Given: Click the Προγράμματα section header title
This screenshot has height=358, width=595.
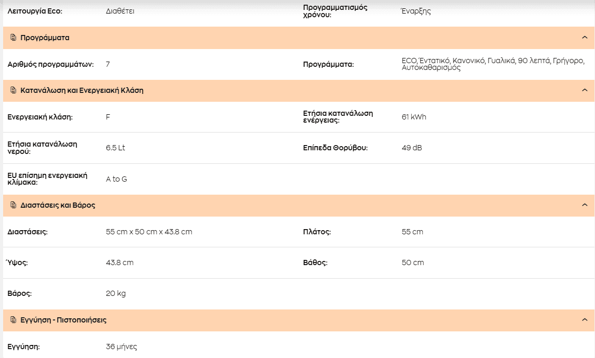Looking at the screenshot, I should pyautogui.click(x=45, y=38).
